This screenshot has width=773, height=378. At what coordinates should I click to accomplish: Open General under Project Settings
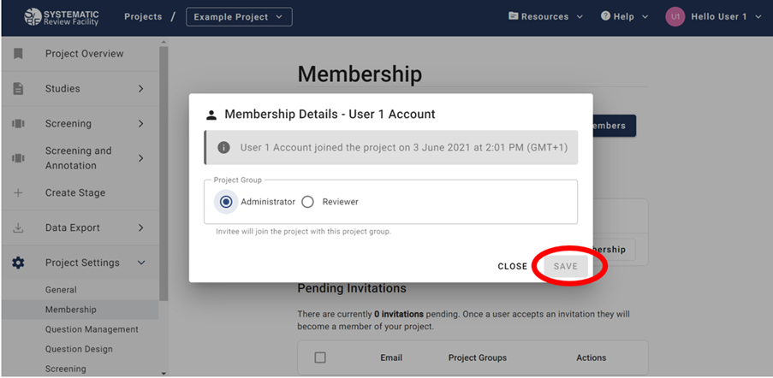pos(61,290)
